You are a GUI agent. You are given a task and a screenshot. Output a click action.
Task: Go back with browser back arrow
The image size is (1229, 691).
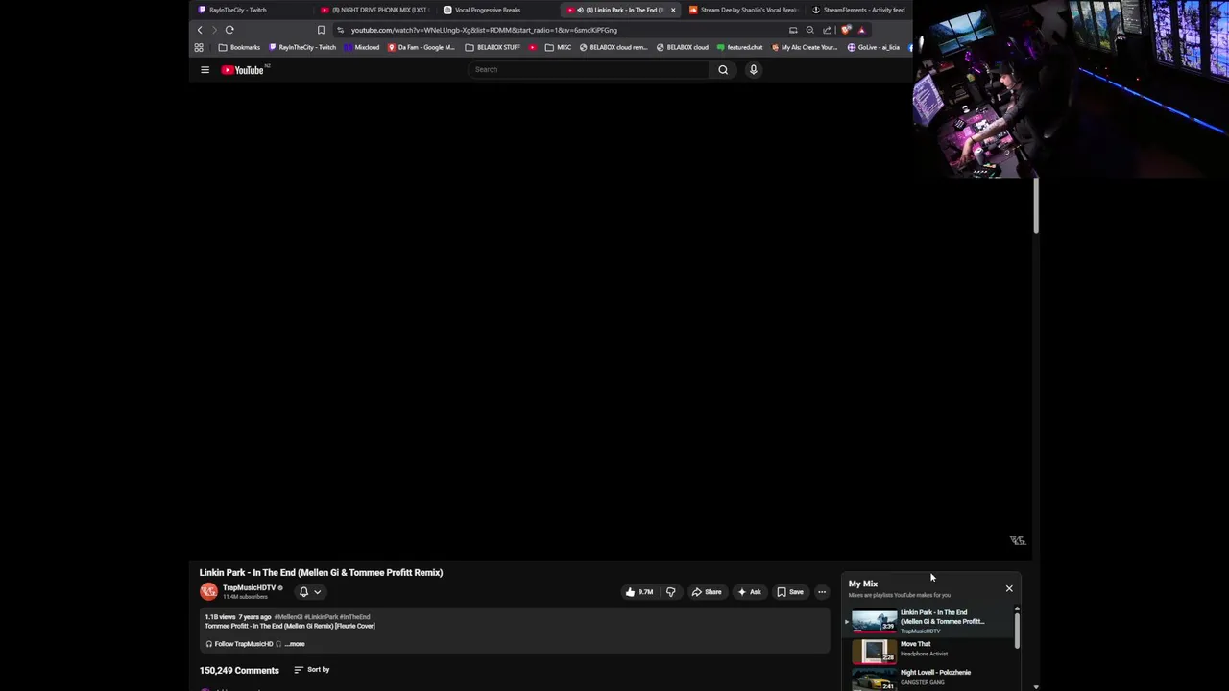[x=200, y=30]
